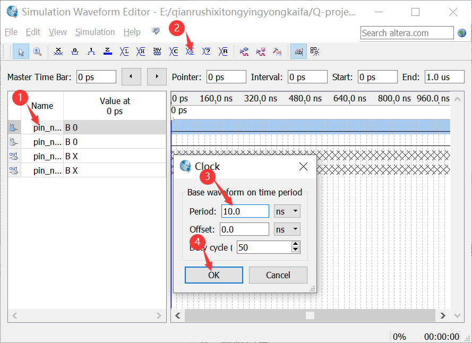Select second output pin_n signal row
This screenshot has width=472, height=343.
(x=87, y=170)
